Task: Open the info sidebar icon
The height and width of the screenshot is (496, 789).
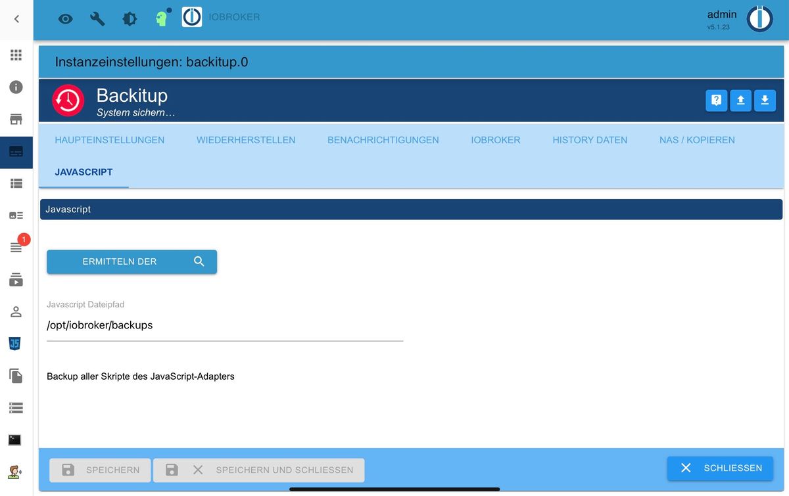Action: 16,87
